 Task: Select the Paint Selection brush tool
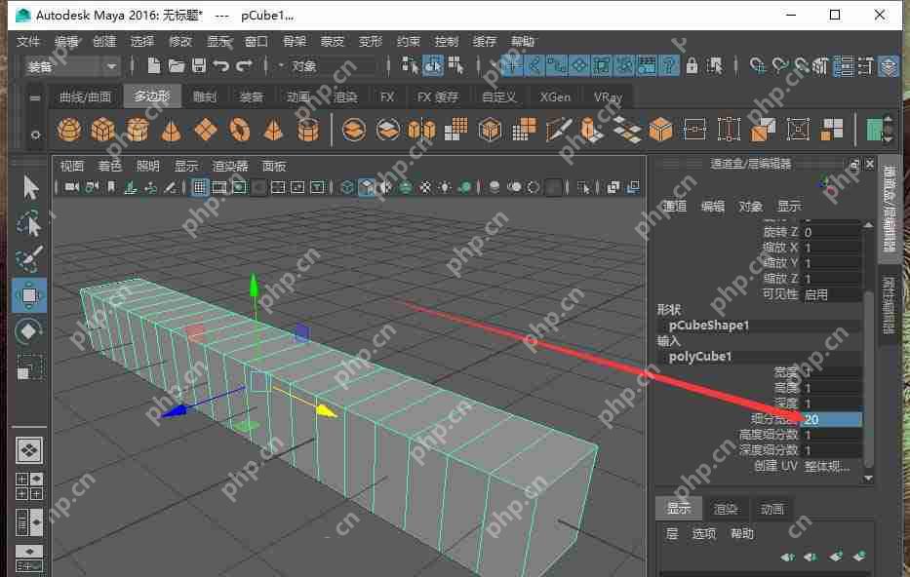pyautogui.click(x=29, y=259)
